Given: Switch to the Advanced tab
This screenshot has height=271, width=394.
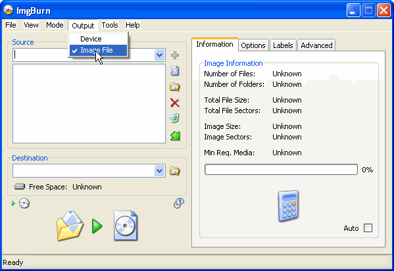Looking at the screenshot, I should pos(316,45).
